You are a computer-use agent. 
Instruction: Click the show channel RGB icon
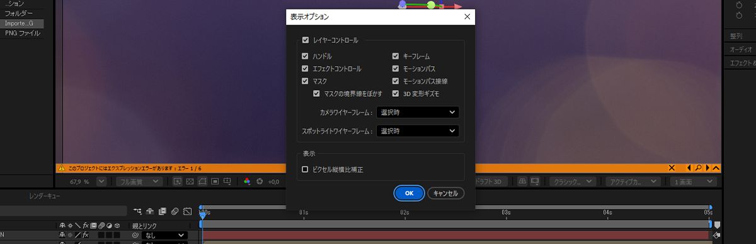(x=247, y=182)
